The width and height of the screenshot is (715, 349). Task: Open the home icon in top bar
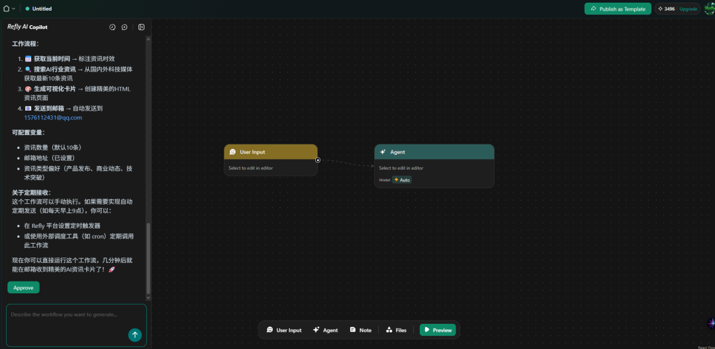click(x=7, y=9)
